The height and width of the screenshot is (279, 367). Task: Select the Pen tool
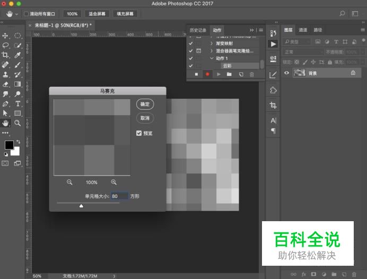5,103
